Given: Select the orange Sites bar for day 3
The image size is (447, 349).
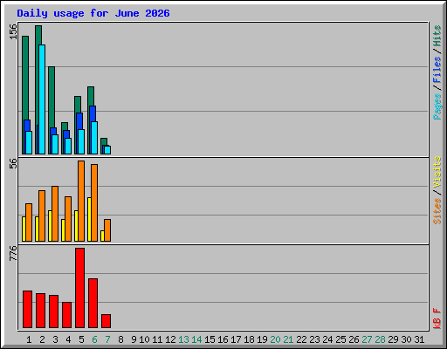Looking at the screenshot, I should point(55,214).
